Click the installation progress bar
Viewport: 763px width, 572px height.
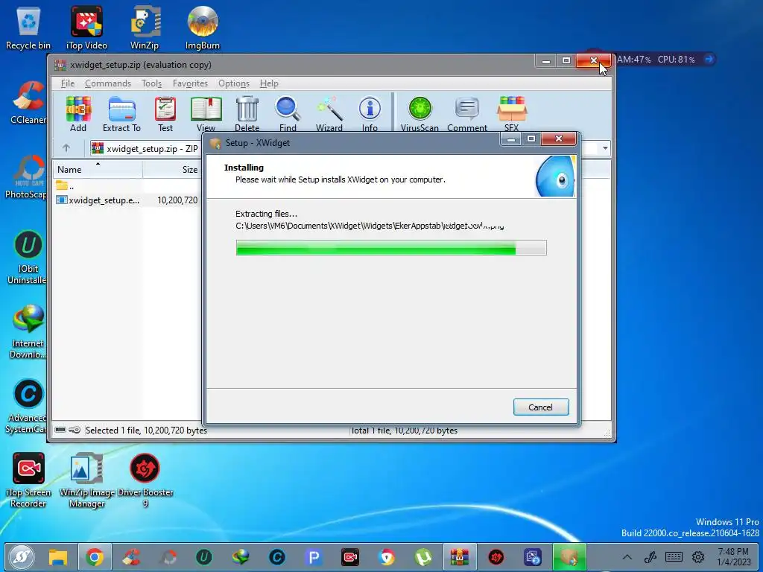[x=391, y=247]
